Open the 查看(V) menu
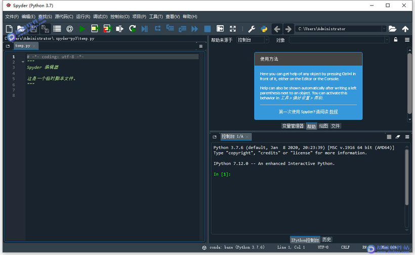This screenshot has height=255, width=415. tap(173, 16)
